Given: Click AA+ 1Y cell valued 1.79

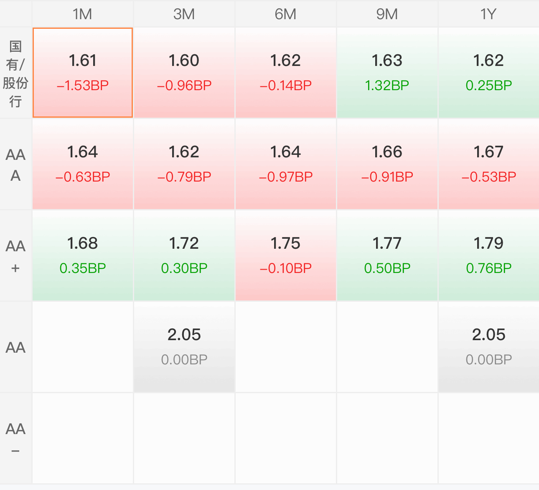Looking at the screenshot, I should 489,256.
